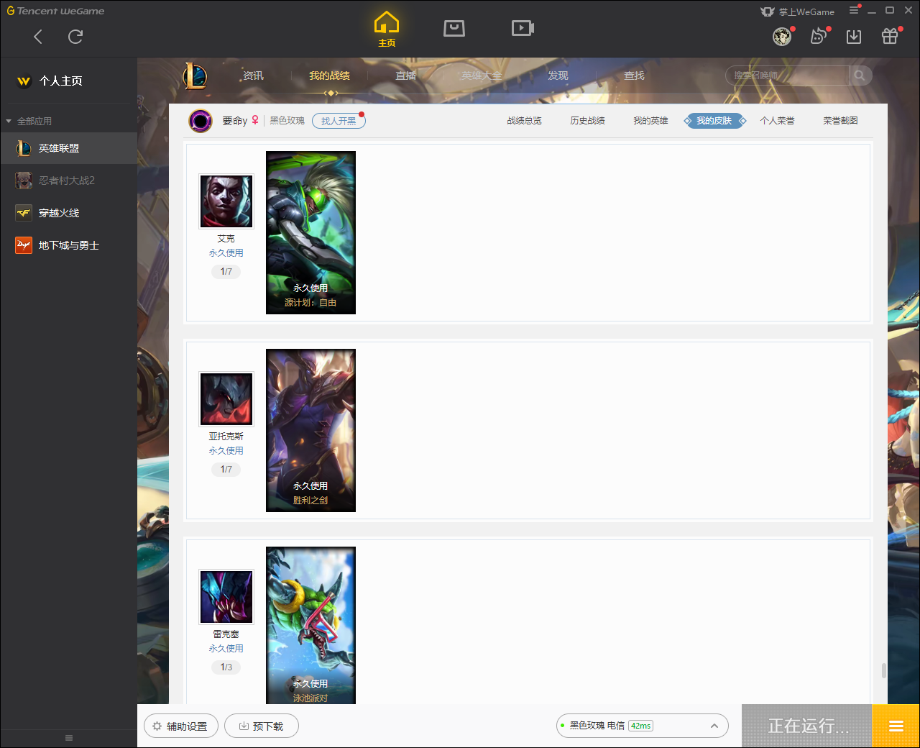920x748 pixels.
Task: Click the 找人开黑 button
Action: pyautogui.click(x=339, y=121)
